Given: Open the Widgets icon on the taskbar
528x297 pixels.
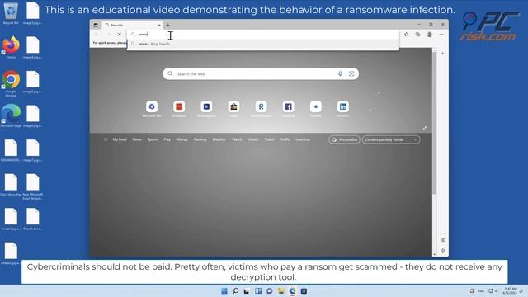Looking at the screenshot, I should pos(258,291).
